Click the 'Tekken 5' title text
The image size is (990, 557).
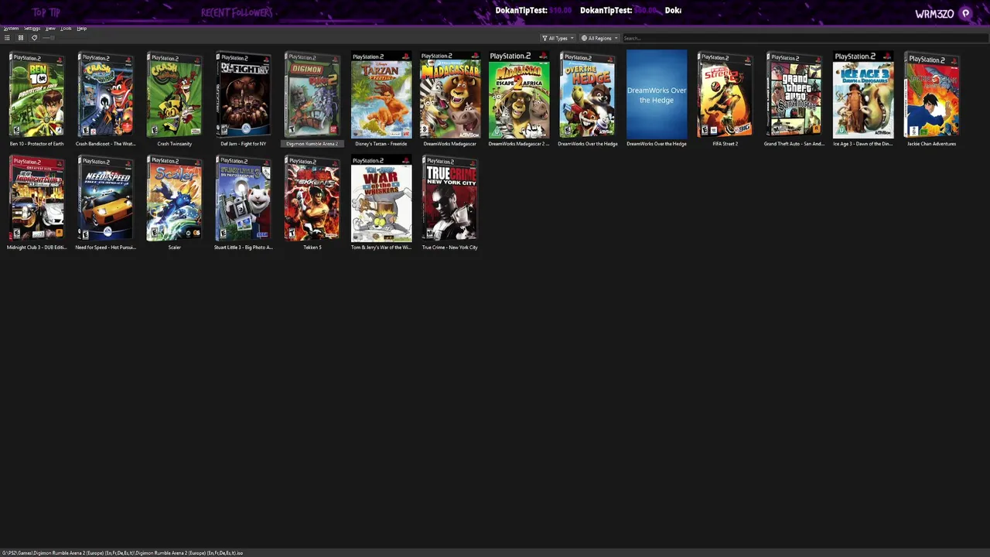pos(312,248)
